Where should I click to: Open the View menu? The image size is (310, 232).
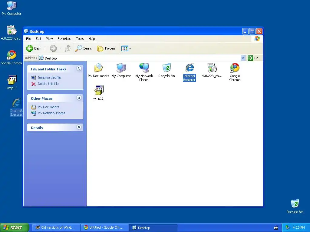[49, 39]
